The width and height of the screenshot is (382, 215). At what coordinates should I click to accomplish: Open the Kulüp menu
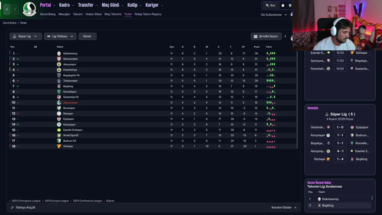[x=135, y=5]
